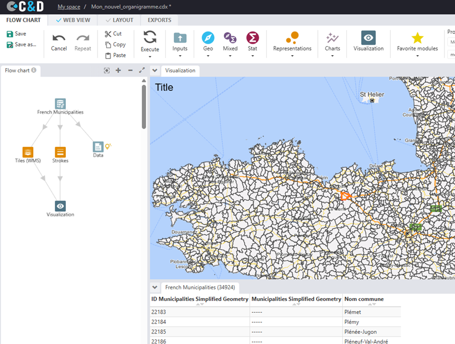
Task: Switch to the WEB VIEW tab
Action: coord(73,20)
